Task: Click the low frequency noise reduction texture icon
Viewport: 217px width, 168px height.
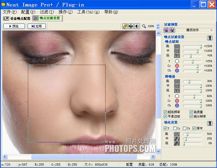Action: (177, 91)
